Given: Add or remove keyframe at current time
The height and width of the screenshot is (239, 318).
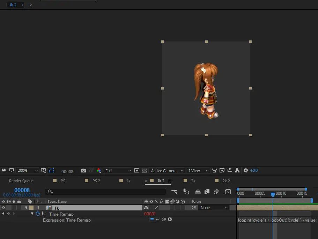Looking at the screenshot, I should click(x=8, y=214).
